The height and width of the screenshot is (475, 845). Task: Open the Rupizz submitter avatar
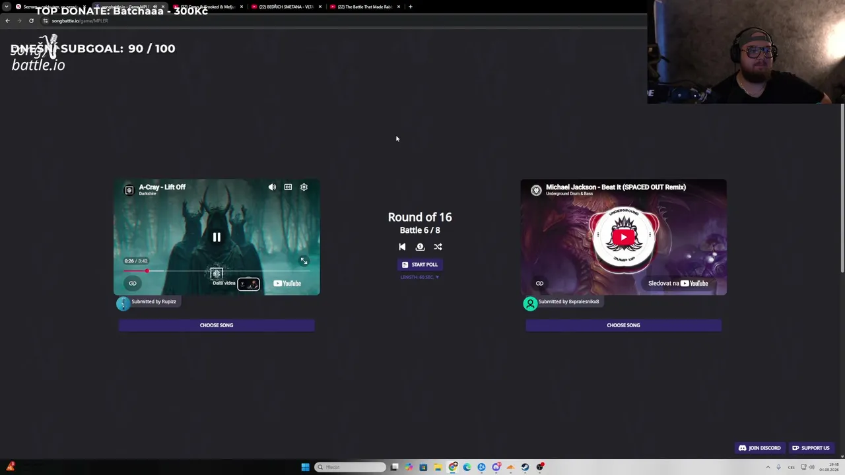[123, 303]
